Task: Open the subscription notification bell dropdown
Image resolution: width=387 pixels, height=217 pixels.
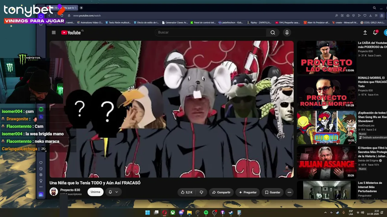Action: pyautogui.click(x=113, y=192)
